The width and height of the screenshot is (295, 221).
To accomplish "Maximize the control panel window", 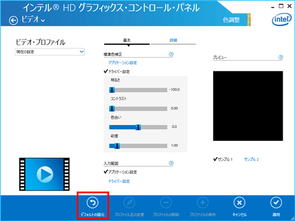I will point(281,6).
